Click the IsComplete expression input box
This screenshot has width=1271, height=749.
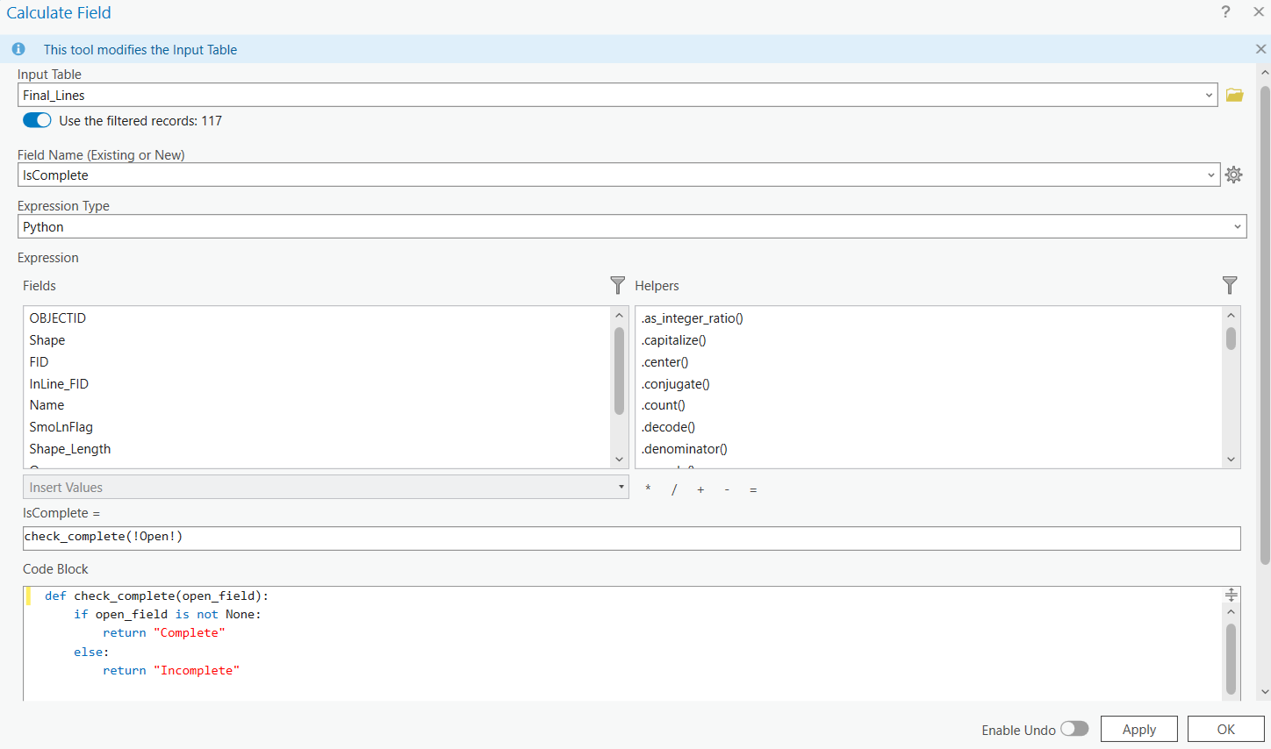(631, 538)
